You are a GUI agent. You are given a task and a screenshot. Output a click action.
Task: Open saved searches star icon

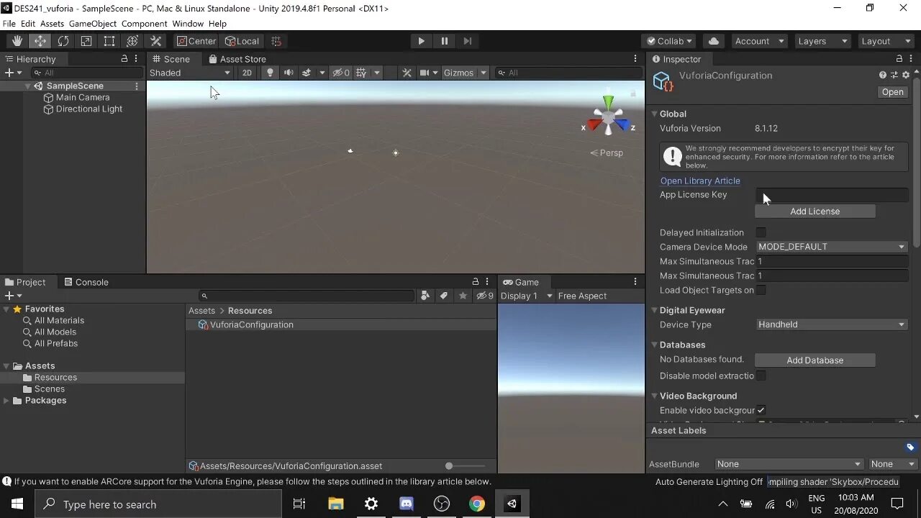pos(463,296)
